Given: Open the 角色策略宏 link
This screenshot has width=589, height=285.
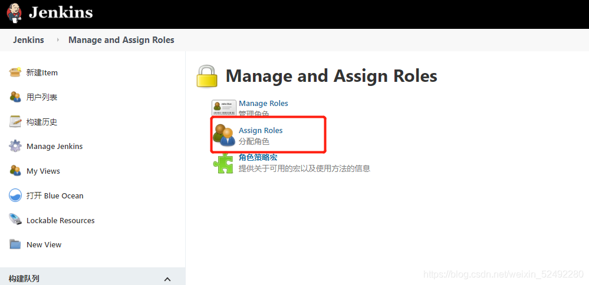Looking at the screenshot, I should (x=258, y=157).
